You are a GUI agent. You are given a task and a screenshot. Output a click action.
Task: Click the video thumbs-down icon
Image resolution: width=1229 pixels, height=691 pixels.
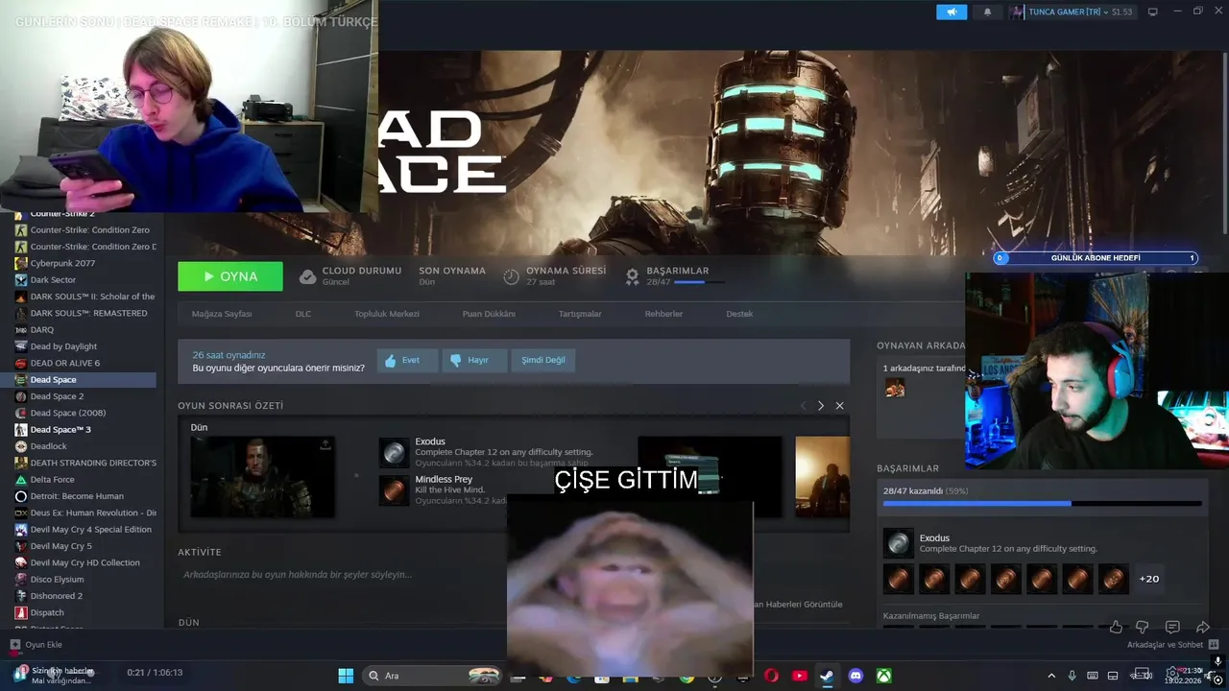click(1143, 627)
